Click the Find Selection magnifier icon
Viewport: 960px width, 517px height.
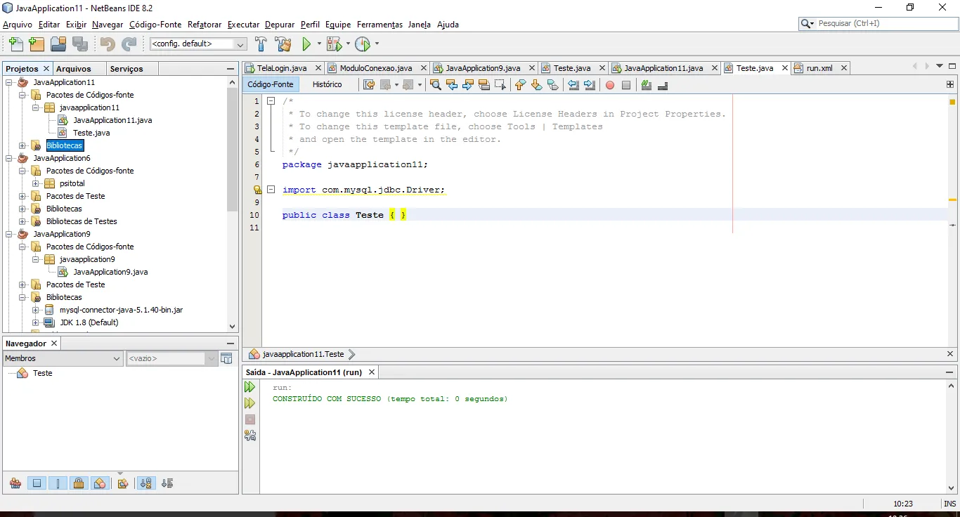(435, 85)
